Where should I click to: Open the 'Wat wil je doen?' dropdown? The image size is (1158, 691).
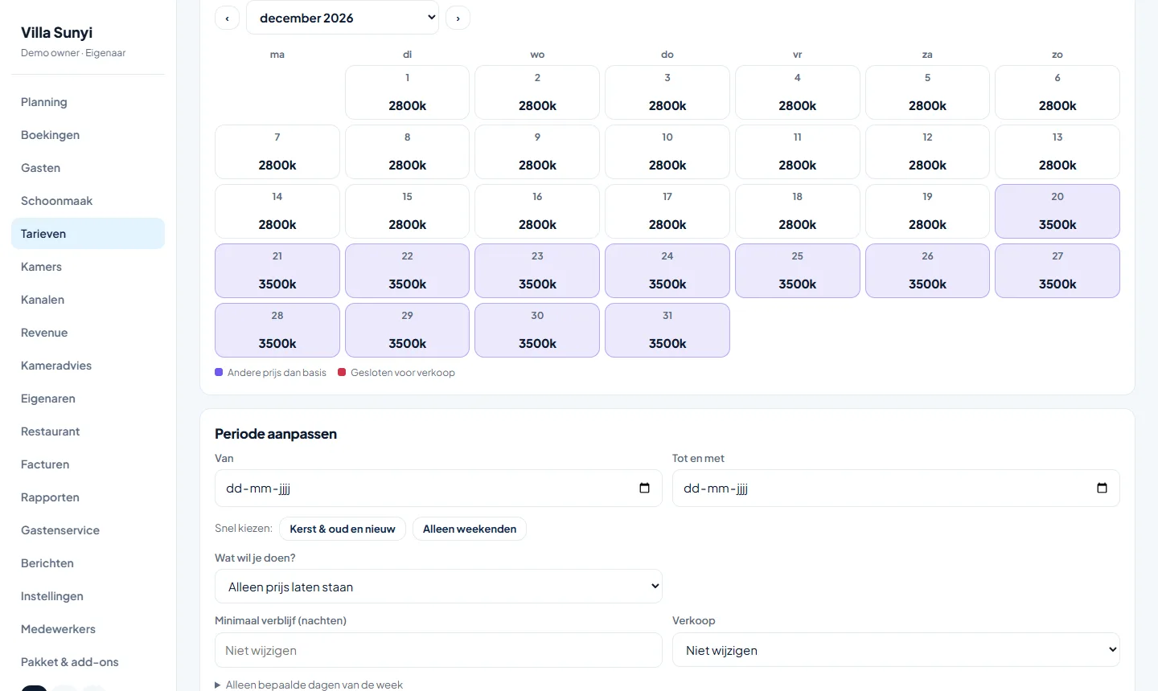tap(438, 587)
